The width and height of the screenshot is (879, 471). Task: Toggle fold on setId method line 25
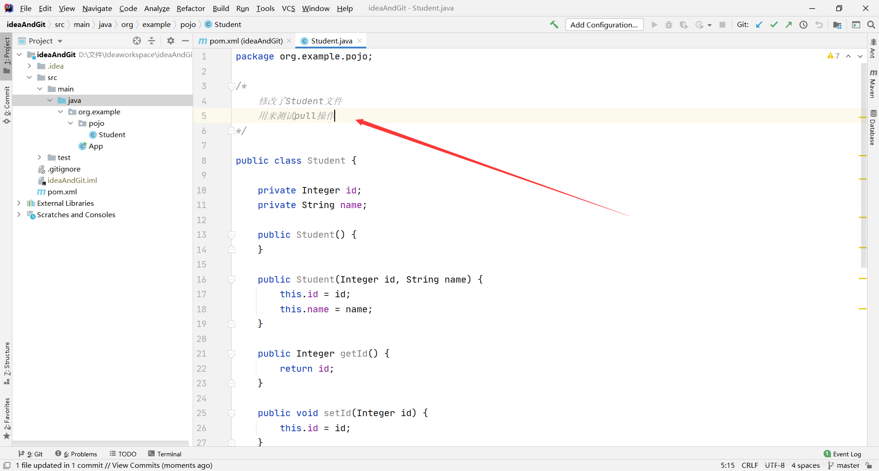[232, 413]
